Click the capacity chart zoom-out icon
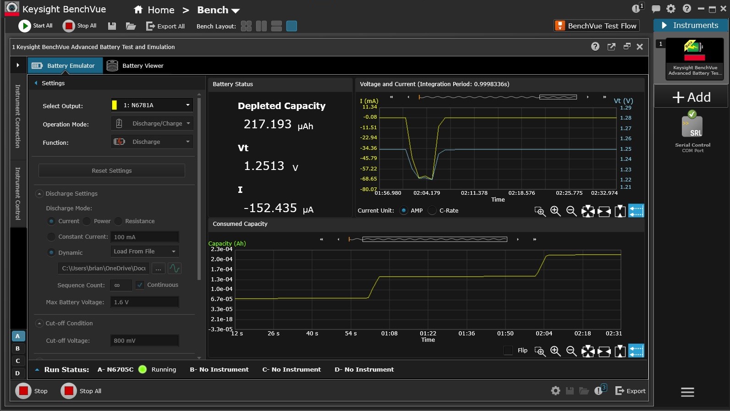 pos(571,351)
